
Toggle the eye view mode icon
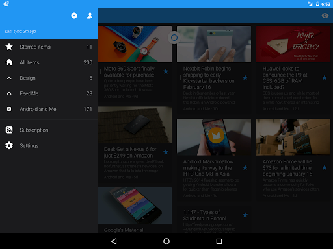point(325,16)
